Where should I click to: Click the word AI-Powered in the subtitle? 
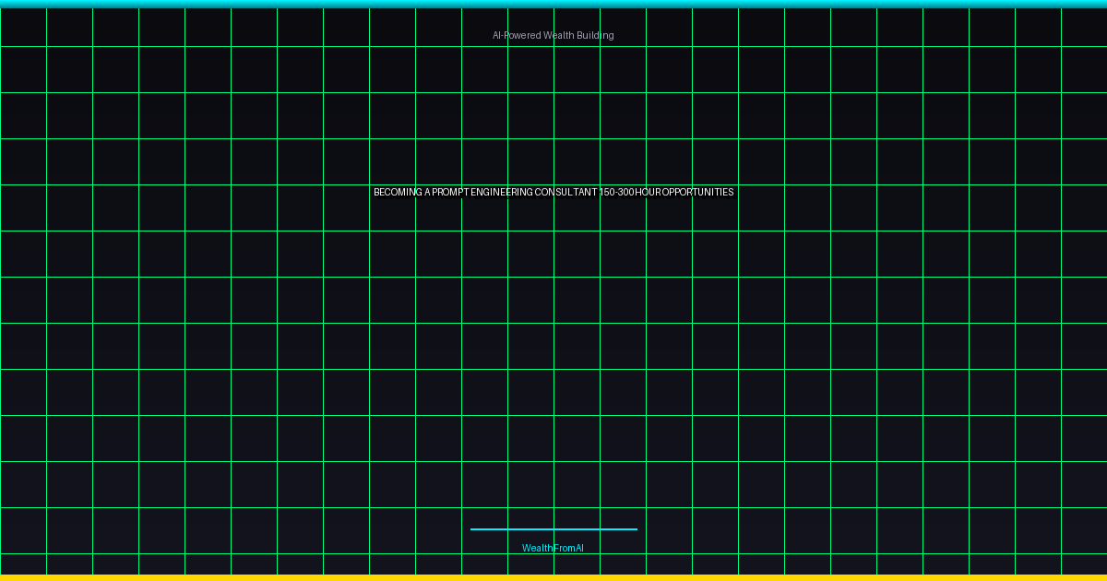[x=516, y=36]
